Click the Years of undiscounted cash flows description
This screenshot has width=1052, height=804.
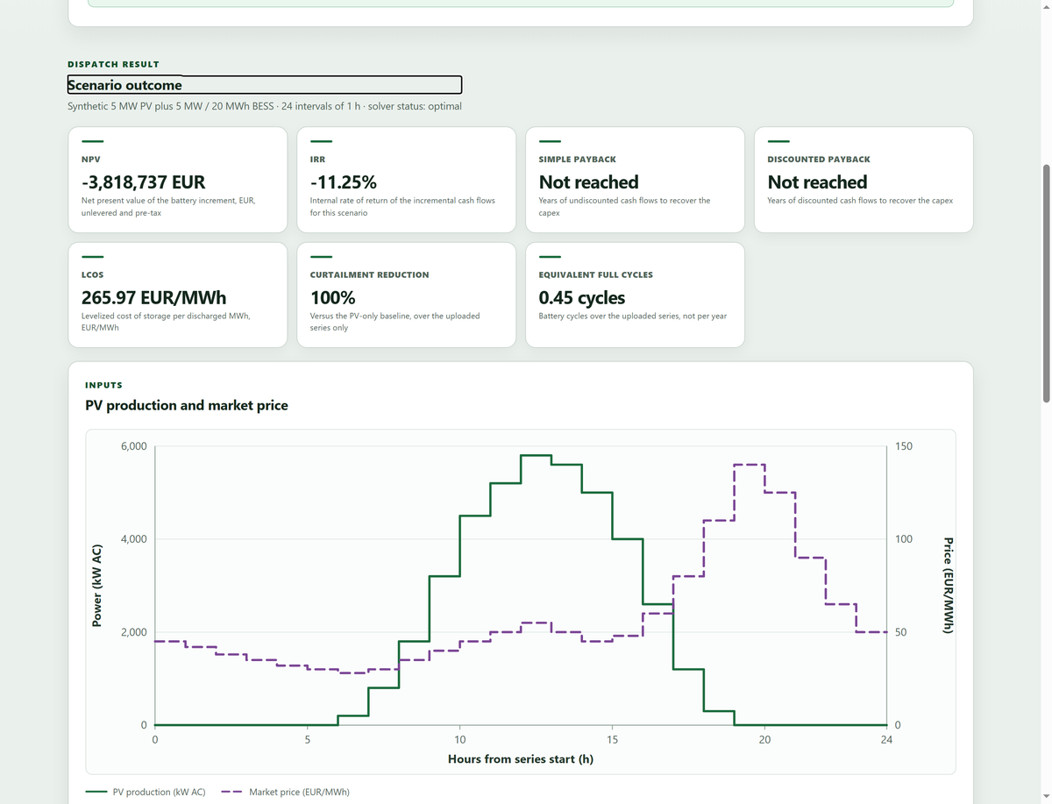tap(624, 207)
